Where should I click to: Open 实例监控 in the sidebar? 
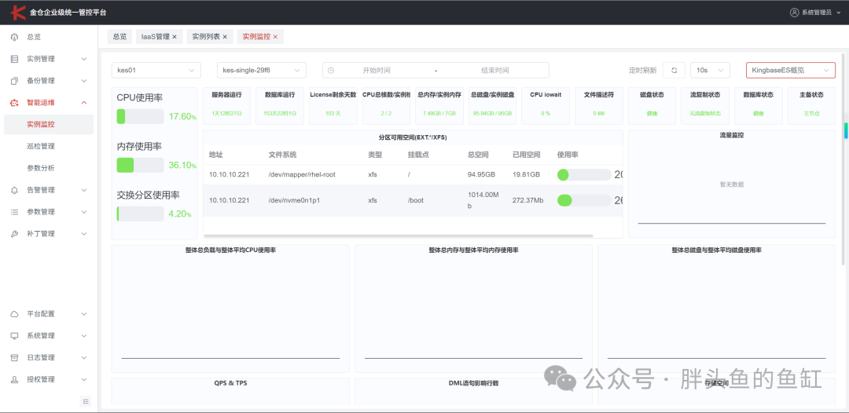(x=49, y=124)
